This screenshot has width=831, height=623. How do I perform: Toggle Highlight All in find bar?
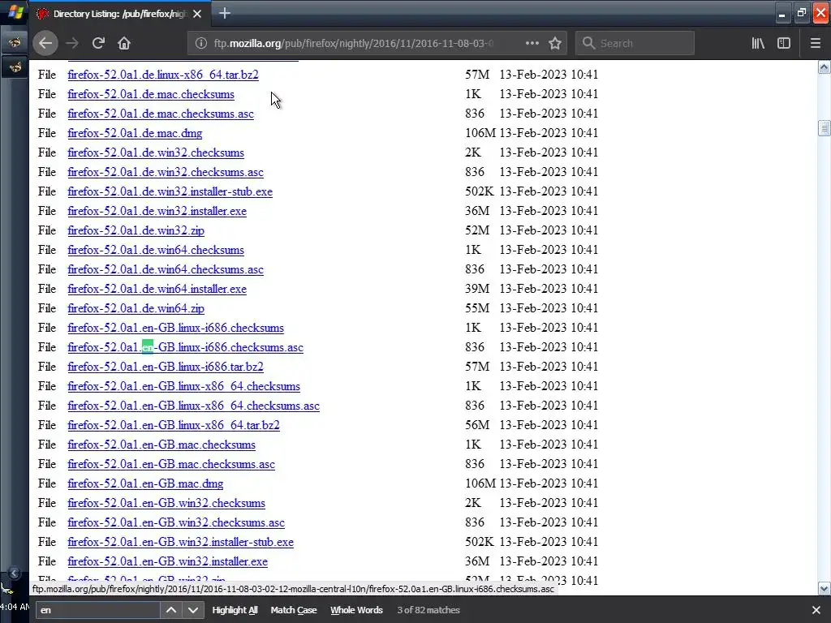(x=235, y=610)
